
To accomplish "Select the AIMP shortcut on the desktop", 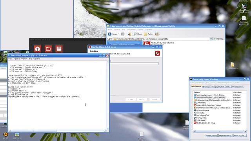I will 5,136.
